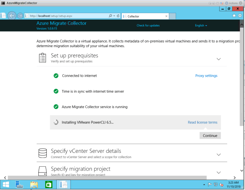Screen dimensions: 245x190
Task: Open the Read license terms link
Action: [203, 123]
